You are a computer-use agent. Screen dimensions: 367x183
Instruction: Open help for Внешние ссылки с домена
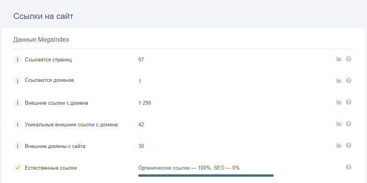coord(348,102)
